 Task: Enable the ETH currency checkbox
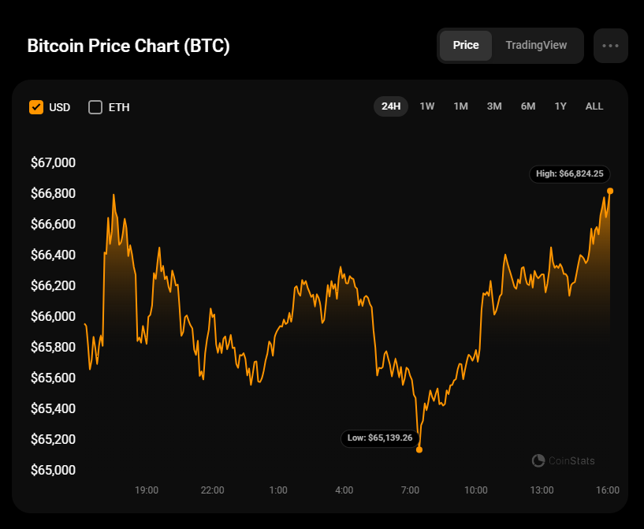(95, 107)
